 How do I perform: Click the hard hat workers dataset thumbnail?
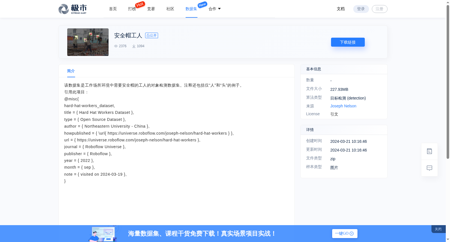(x=88, y=42)
